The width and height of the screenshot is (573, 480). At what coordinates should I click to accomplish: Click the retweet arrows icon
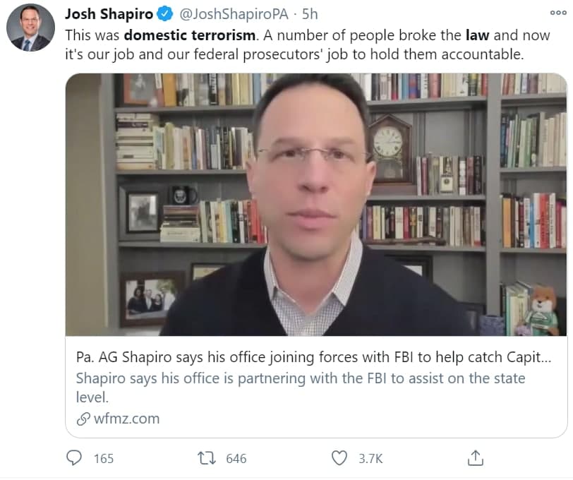207,458
